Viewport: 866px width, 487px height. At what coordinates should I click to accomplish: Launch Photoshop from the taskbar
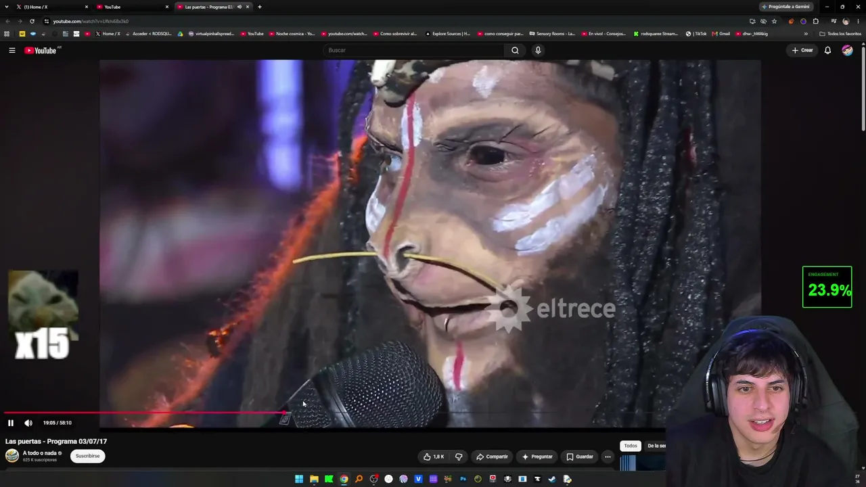point(463,479)
